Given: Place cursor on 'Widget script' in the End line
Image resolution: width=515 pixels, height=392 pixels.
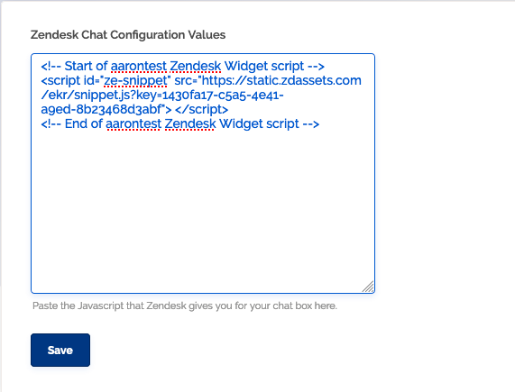Looking at the screenshot, I should [259, 123].
